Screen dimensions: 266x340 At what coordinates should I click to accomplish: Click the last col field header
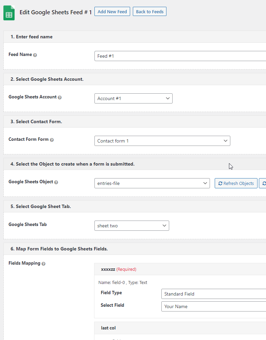click(180, 328)
